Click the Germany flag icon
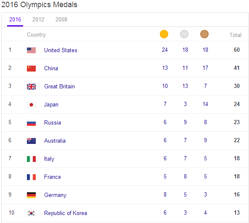This screenshot has height=223, width=249. point(31,195)
